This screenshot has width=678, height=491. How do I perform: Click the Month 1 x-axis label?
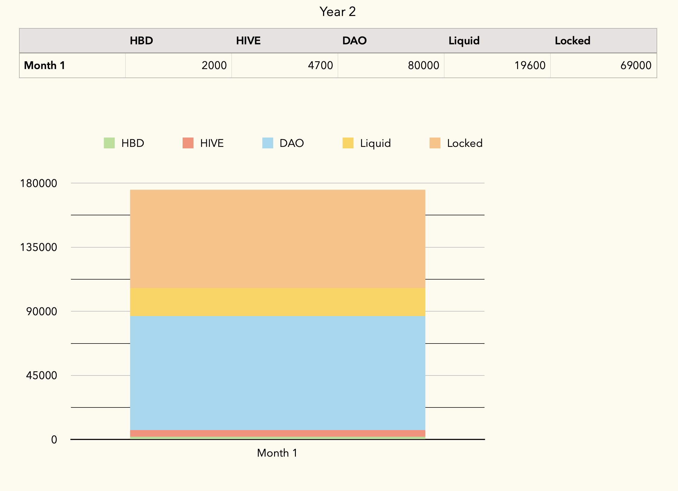(277, 453)
